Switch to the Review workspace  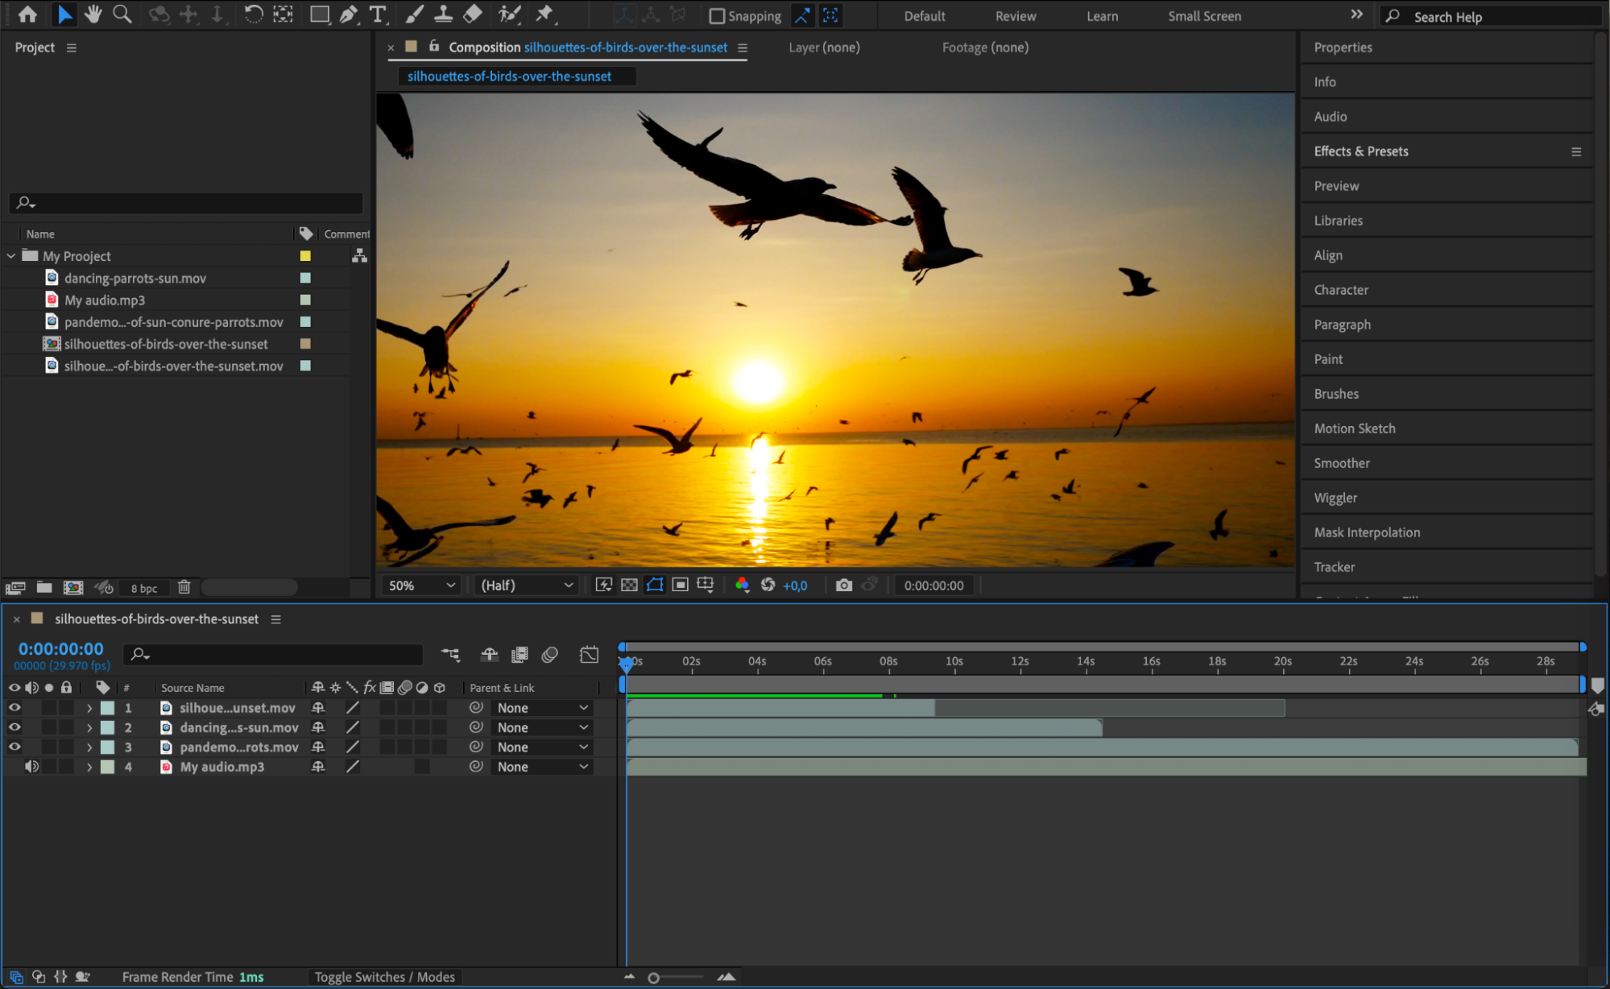pyautogui.click(x=1016, y=16)
